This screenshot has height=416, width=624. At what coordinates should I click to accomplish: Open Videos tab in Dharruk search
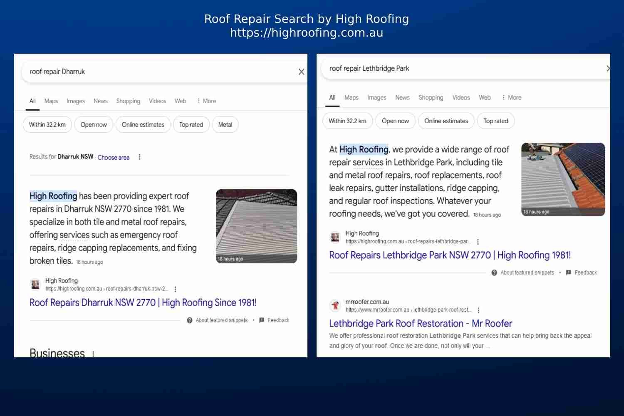(157, 101)
